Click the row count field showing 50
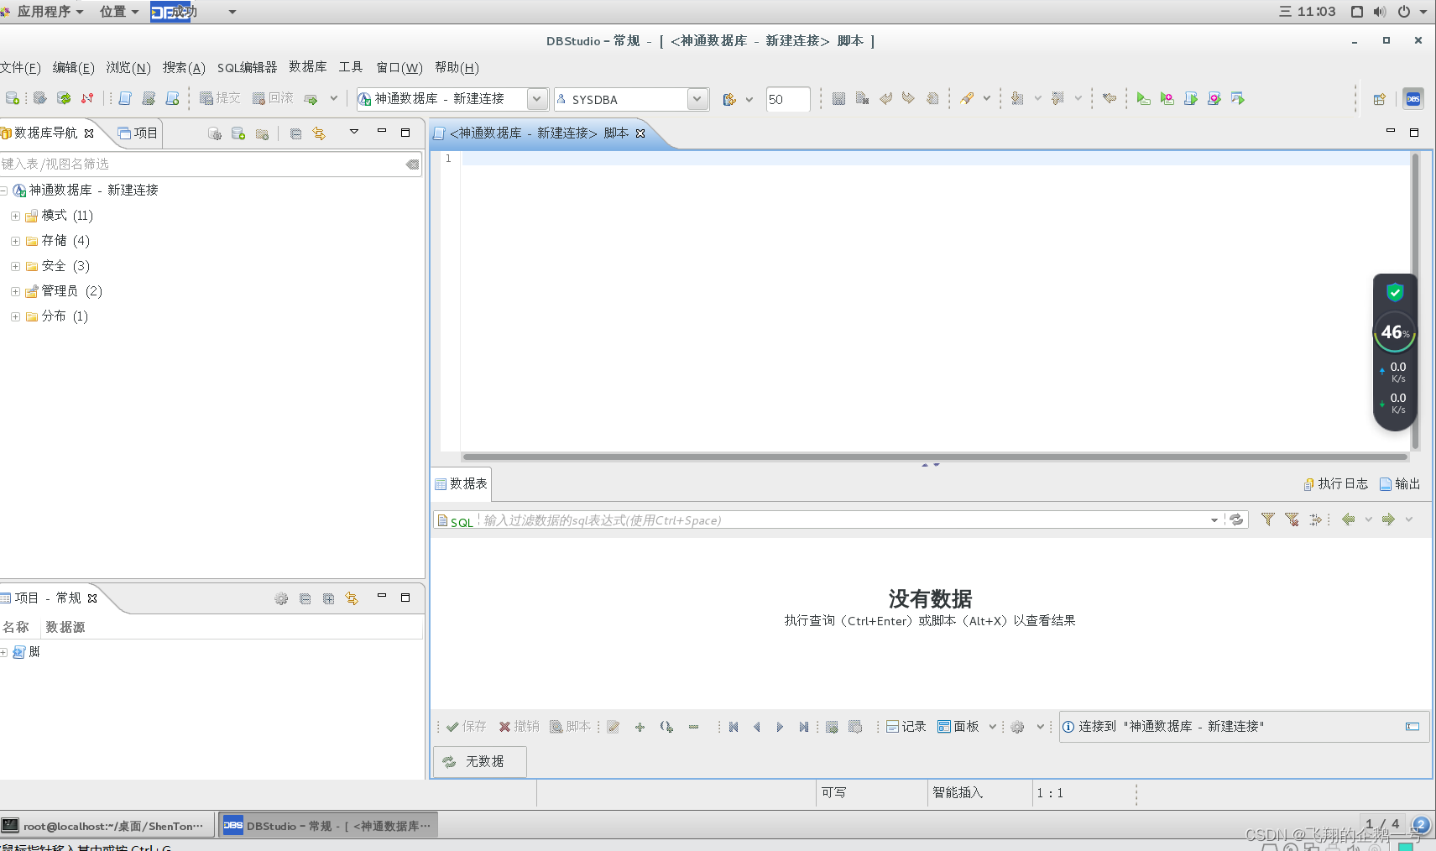 (786, 99)
